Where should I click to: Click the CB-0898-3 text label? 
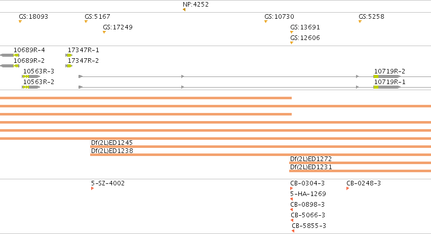tap(307, 205)
